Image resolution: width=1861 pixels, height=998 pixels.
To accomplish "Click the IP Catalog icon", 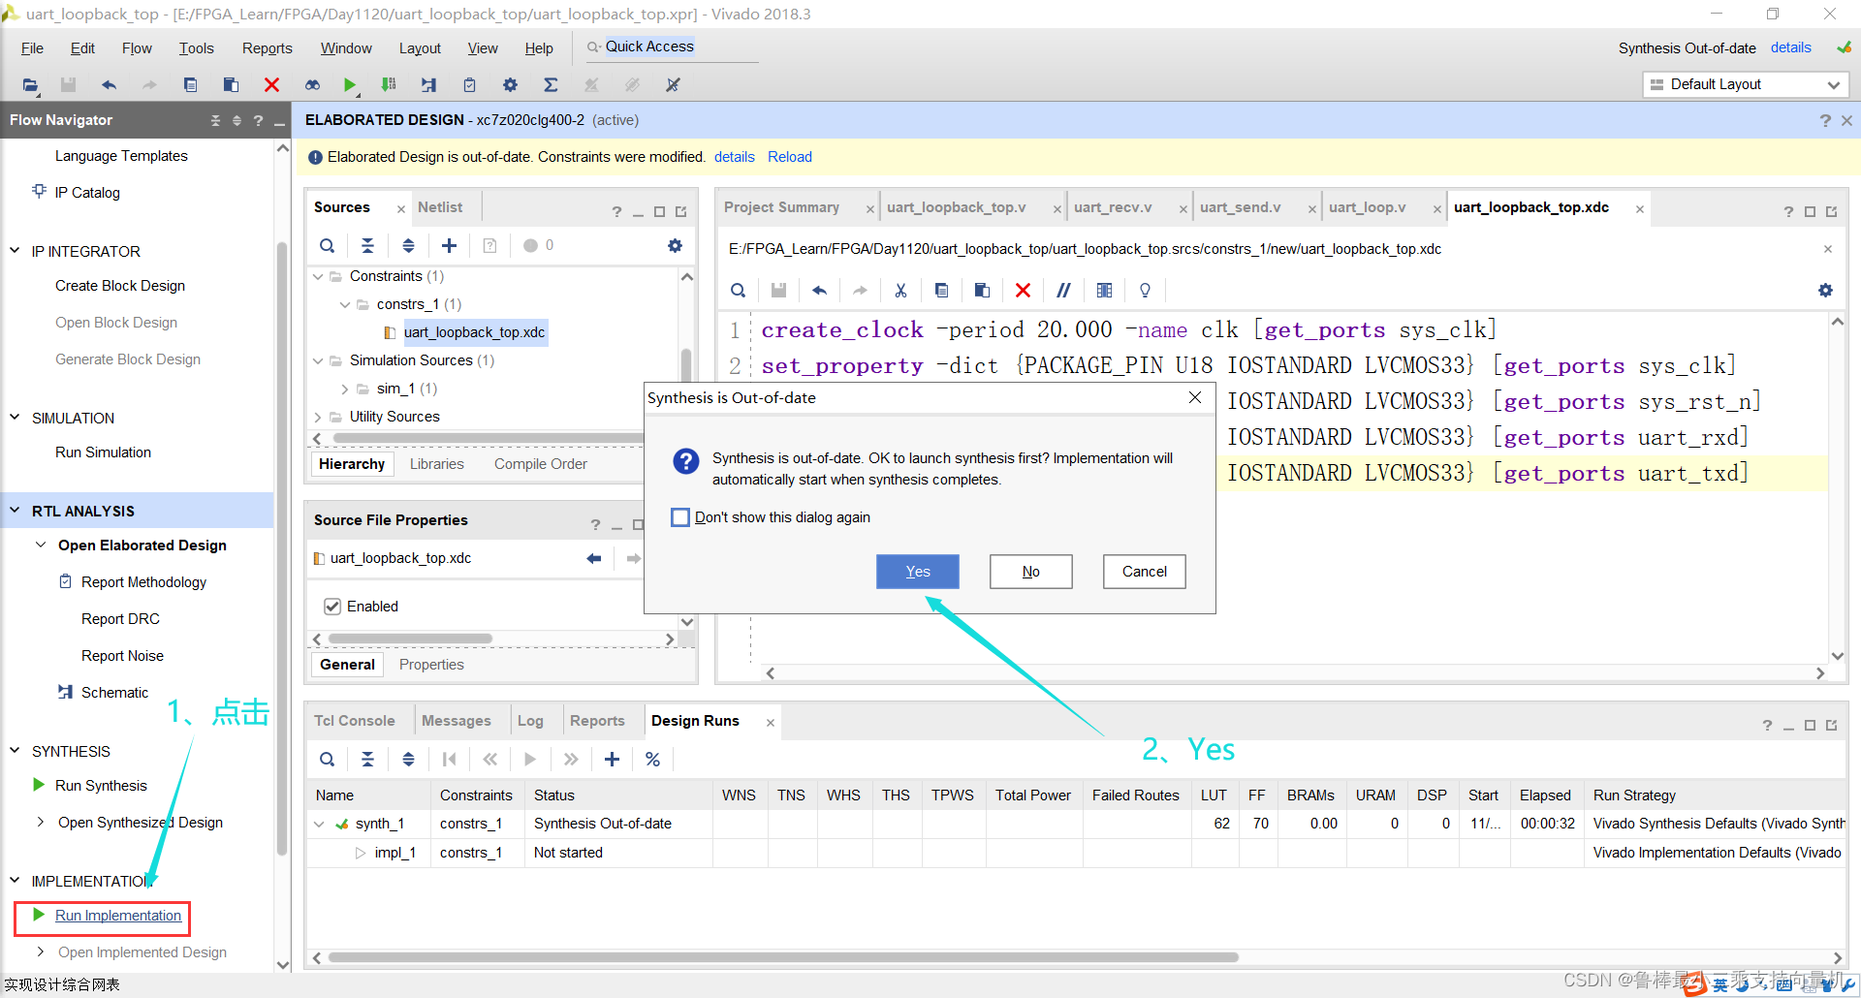I will (39, 192).
